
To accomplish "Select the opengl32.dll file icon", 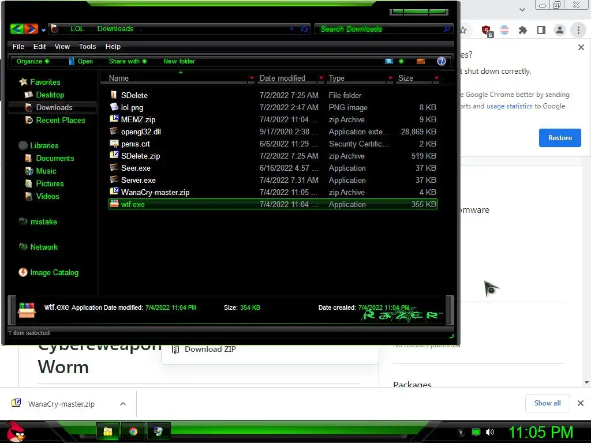I will (114, 131).
